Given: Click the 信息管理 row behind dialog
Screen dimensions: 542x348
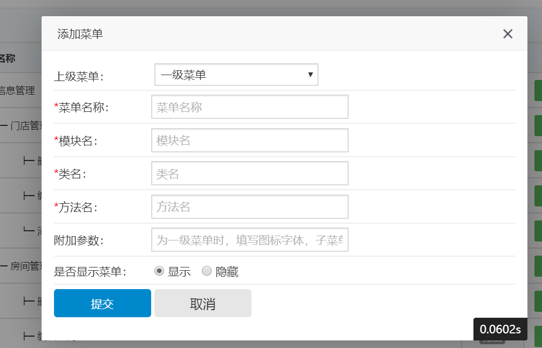Looking at the screenshot, I should 17,91.
